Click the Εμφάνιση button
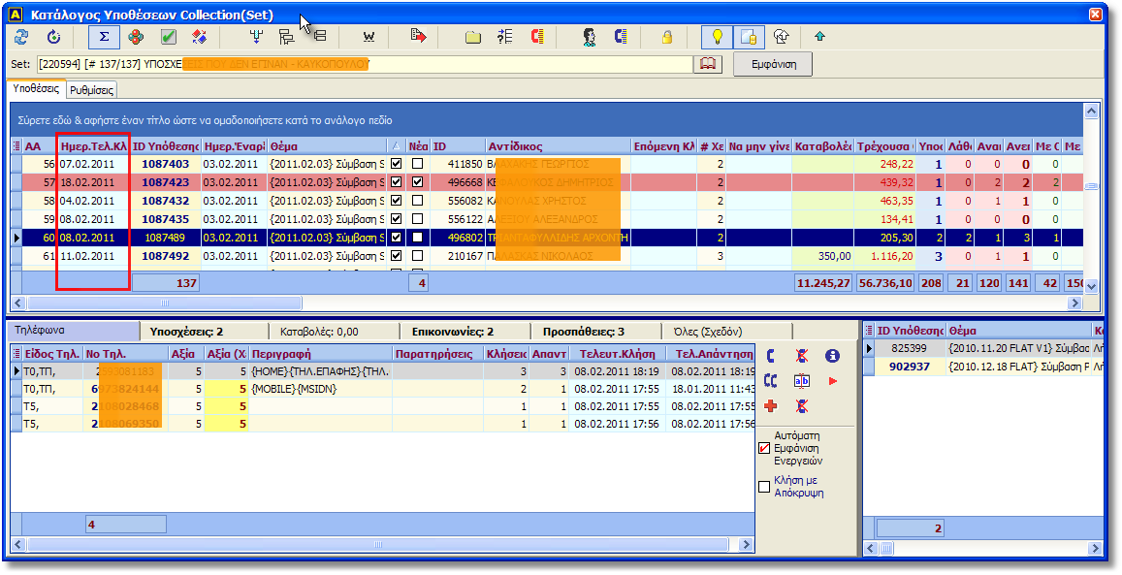Screen dimensions: 1122x575 tap(774, 64)
